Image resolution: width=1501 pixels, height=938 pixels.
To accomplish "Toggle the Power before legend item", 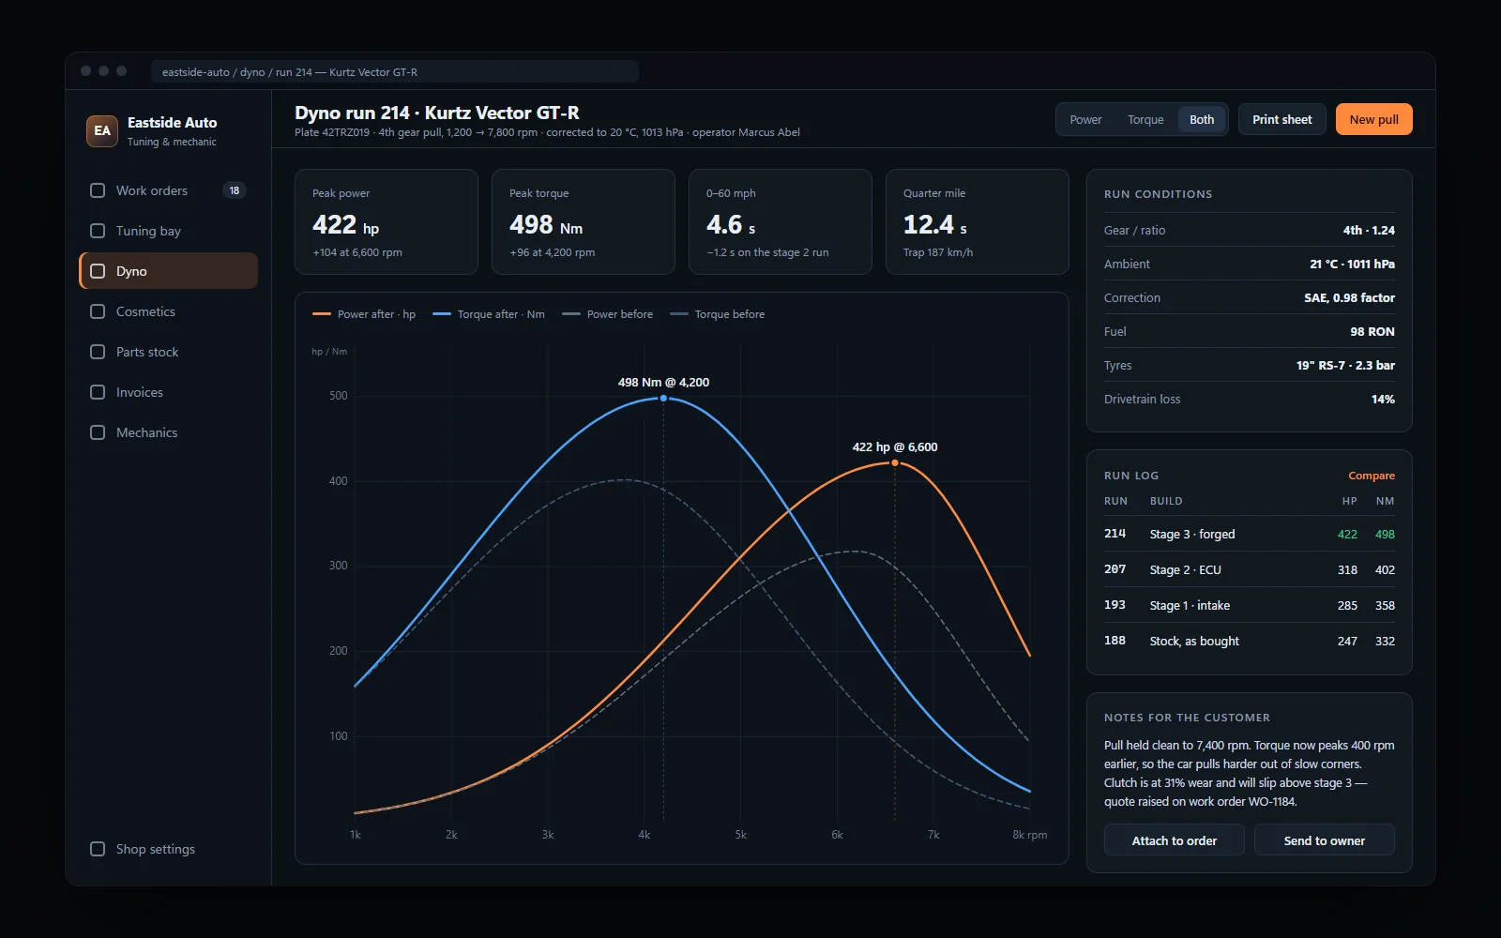I will click(x=608, y=314).
